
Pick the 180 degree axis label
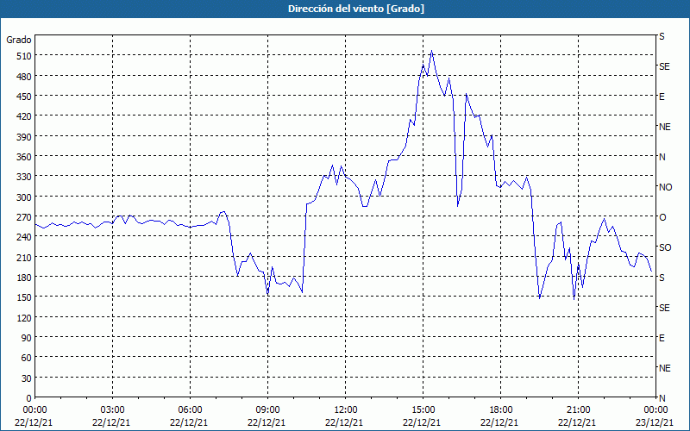pyautogui.click(x=23, y=278)
